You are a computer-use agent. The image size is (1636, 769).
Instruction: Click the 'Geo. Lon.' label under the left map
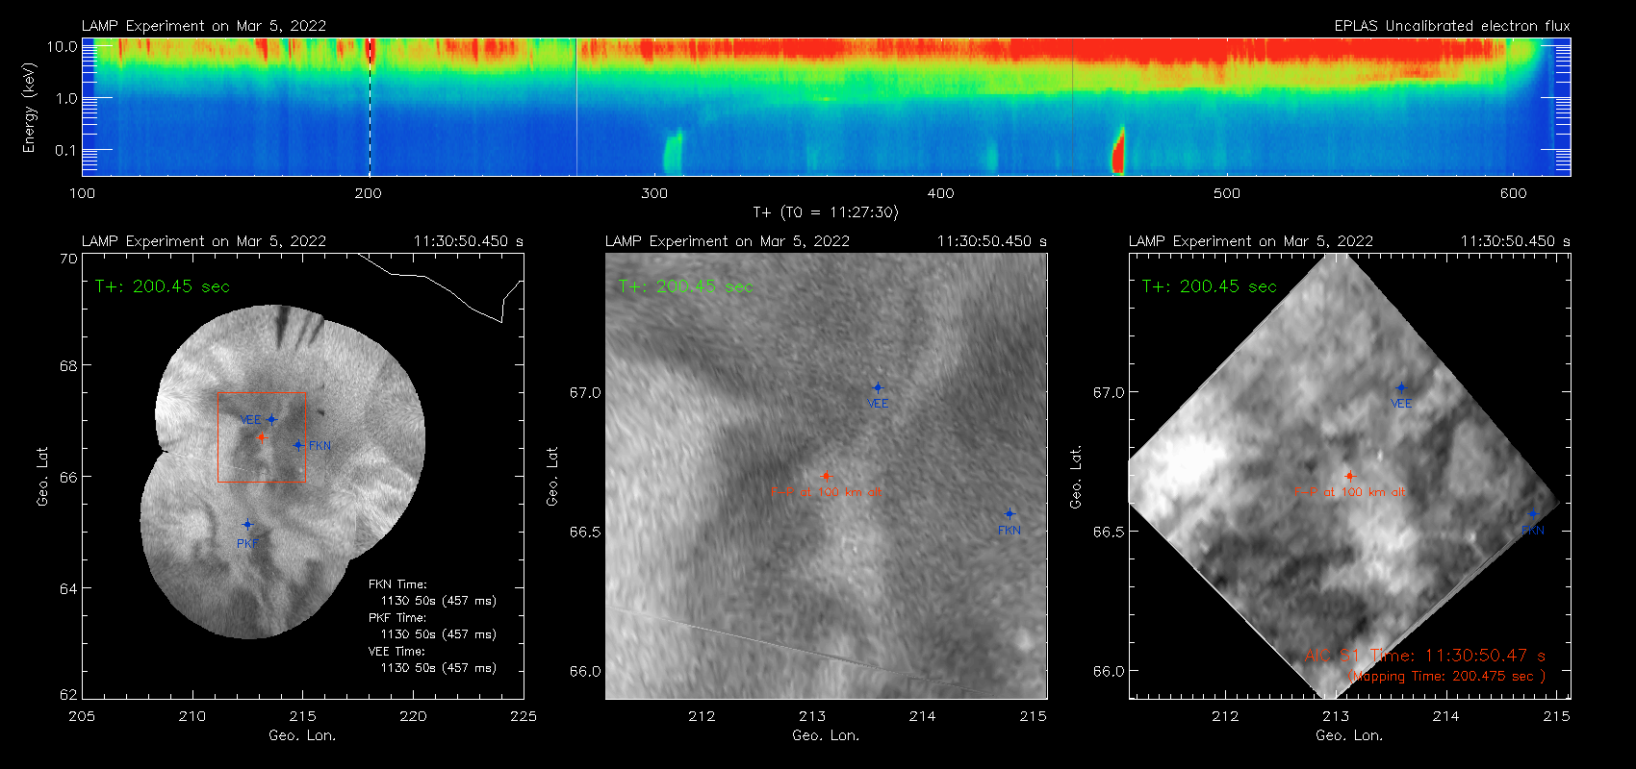click(x=303, y=735)
